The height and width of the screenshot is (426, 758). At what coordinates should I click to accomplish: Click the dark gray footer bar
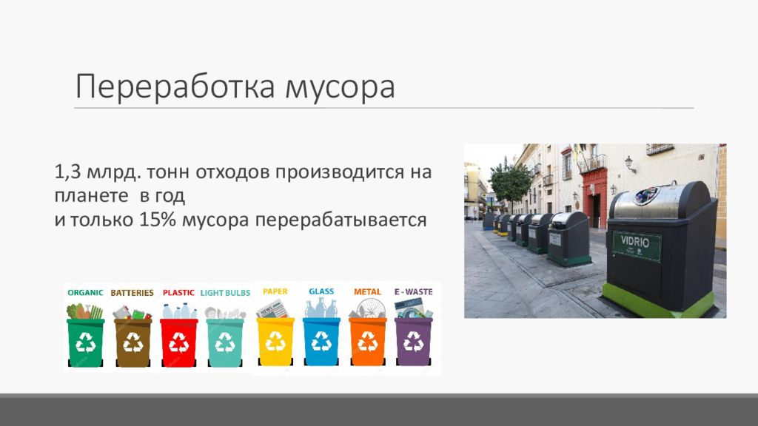pyautogui.click(x=379, y=411)
